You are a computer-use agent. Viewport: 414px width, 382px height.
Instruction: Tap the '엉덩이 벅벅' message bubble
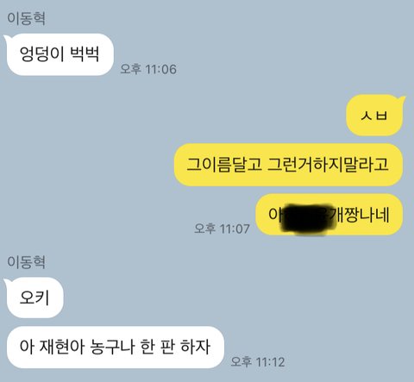pos(60,54)
